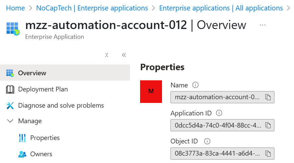The width and height of the screenshot is (294, 163).
Task: Copy the Name field value with its copy icon
Action: (x=268, y=97)
